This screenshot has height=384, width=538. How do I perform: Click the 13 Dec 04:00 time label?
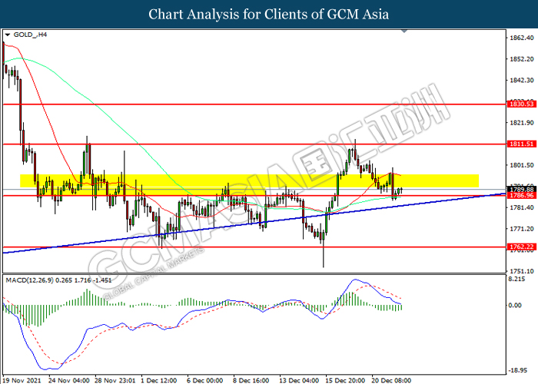299,380
